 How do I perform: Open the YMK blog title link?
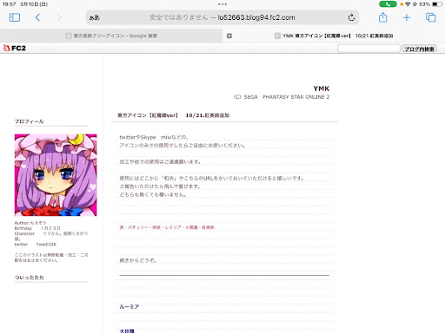[x=322, y=88]
